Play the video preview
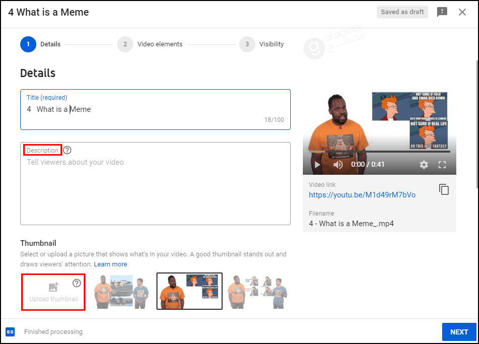This screenshot has height=344, width=479. pyautogui.click(x=317, y=165)
